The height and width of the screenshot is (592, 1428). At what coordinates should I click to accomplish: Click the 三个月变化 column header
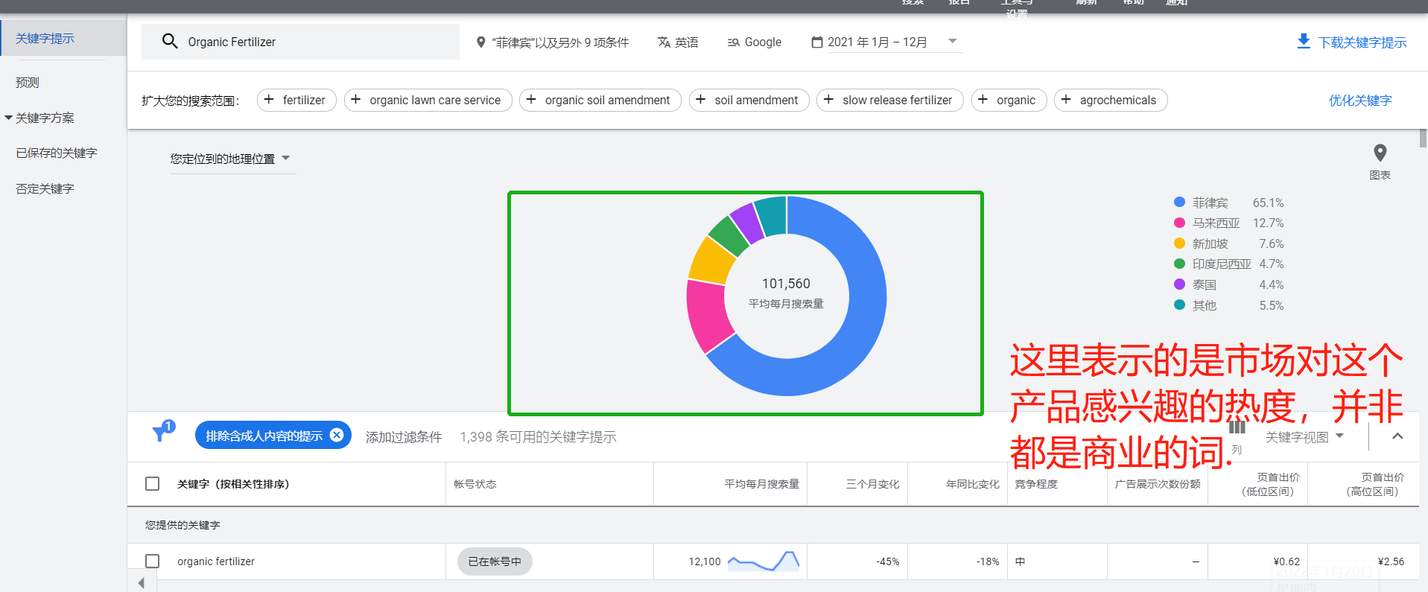coord(872,484)
